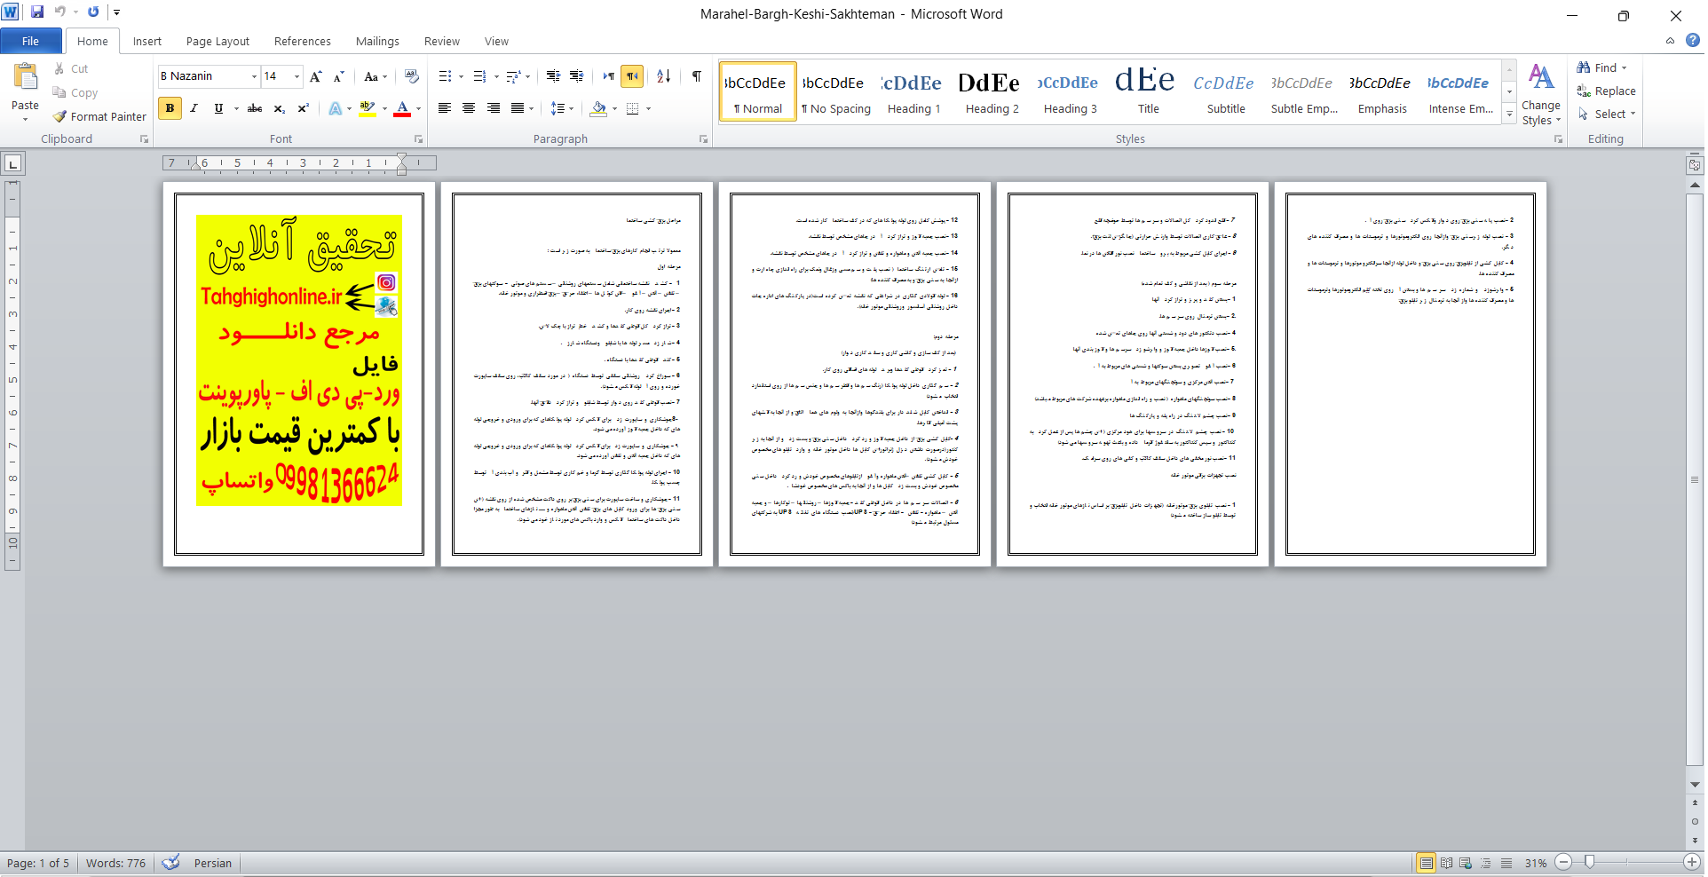Click the Undo icon in title bar
Screen dimensions: 1708x877
(59, 12)
